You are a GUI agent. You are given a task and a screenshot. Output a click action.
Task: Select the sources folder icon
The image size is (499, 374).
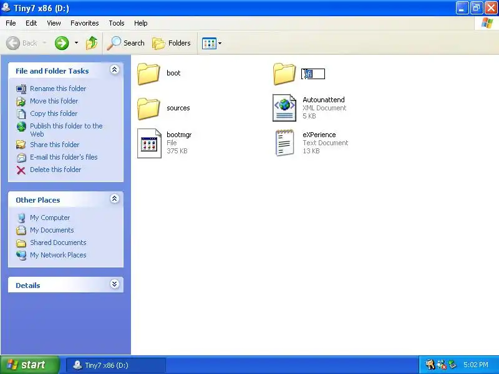tap(148, 108)
